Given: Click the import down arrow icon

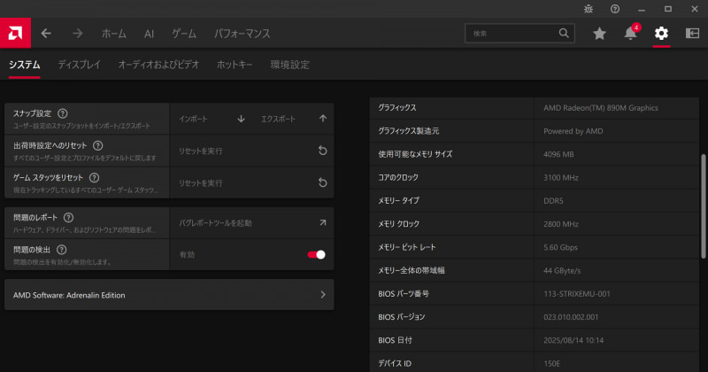Looking at the screenshot, I should tap(241, 119).
